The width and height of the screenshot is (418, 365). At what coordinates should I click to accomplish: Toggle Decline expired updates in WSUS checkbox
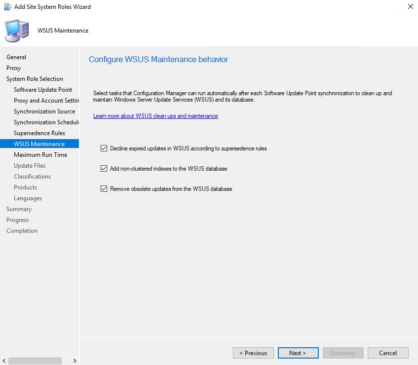pos(104,148)
